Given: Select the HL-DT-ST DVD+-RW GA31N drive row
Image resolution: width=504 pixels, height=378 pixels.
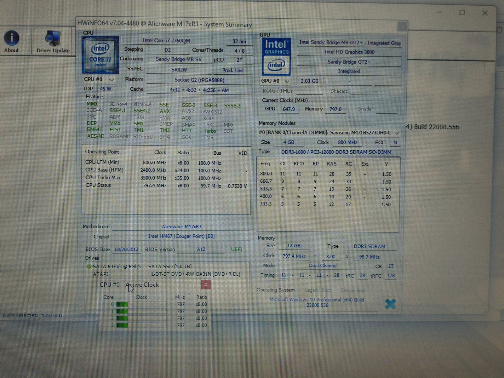Looking at the screenshot, I should 167,274.
